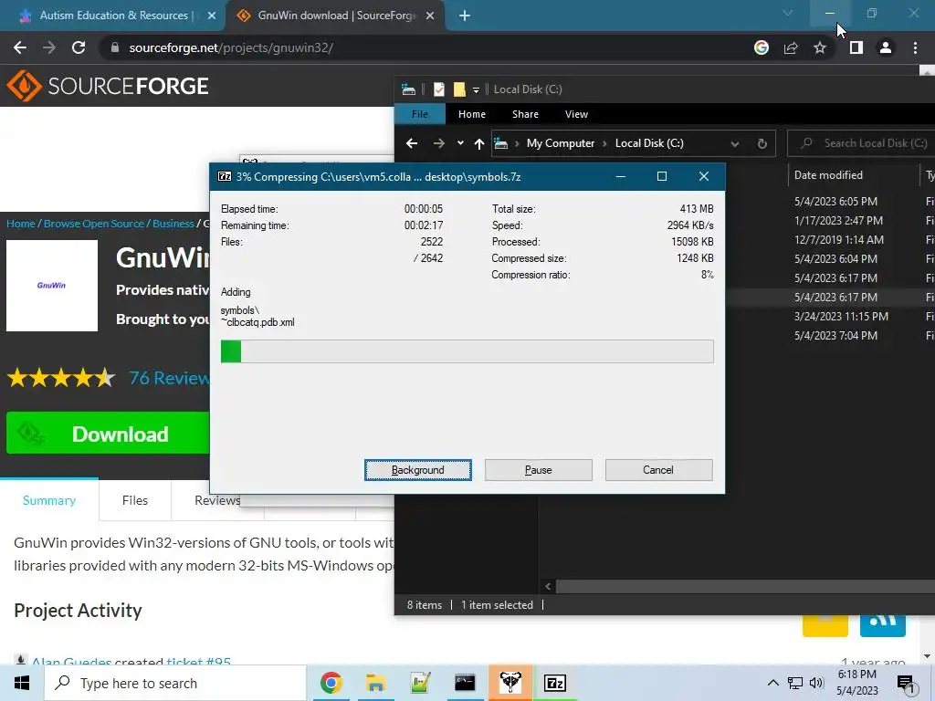Share this page icon in Chrome
Viewport: 935px width, 701px height.
(x=791, y=47)
